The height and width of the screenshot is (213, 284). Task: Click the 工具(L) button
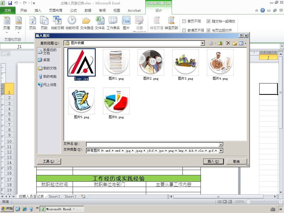coord(47,161)
